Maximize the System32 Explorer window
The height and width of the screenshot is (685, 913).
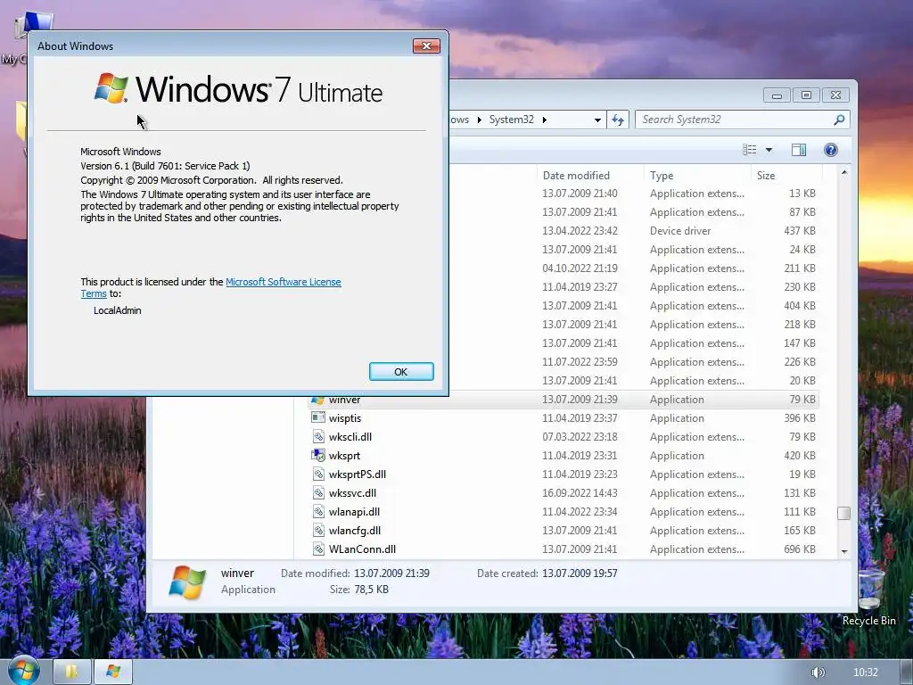pos(806,95)
